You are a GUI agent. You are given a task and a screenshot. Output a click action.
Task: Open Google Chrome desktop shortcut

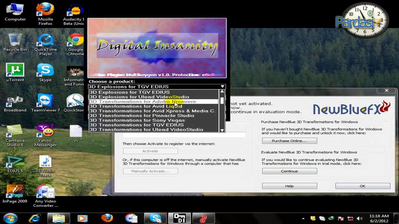click(75, 45)
